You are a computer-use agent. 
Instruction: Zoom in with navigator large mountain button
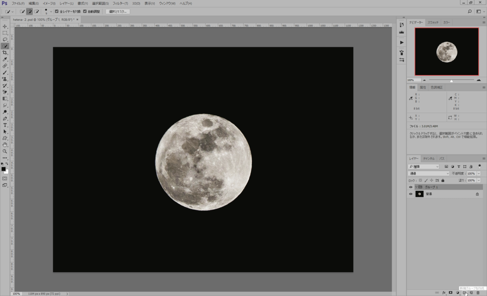pyautogui.click(x=478, y=80)
